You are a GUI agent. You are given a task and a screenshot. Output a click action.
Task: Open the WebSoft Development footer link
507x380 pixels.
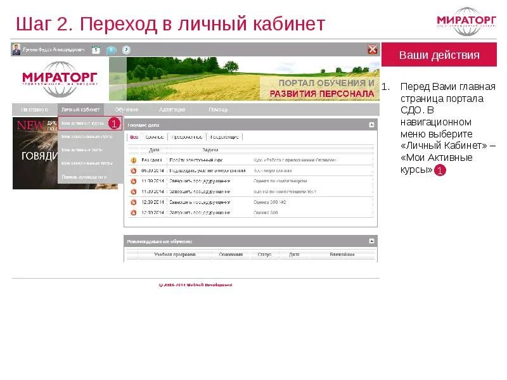click(195, 285)
